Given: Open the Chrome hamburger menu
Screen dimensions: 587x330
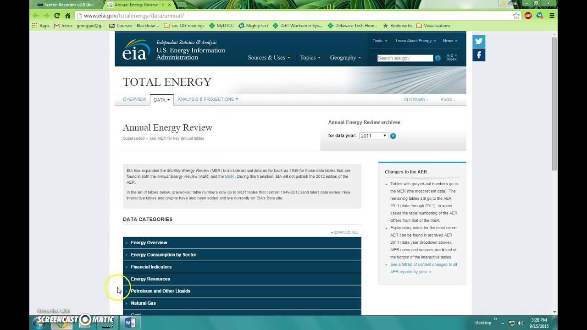Looking at the screenshot, I should [552, 16].
